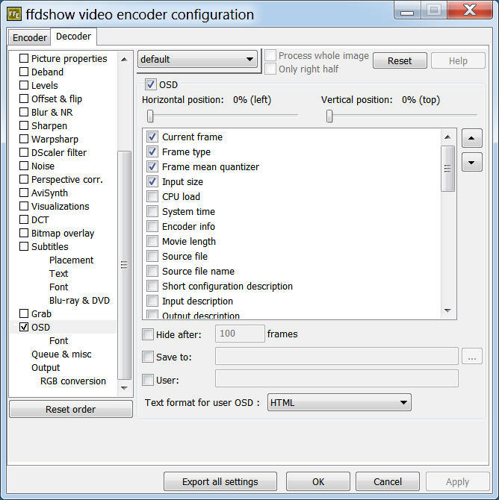This screenshot has width=499, height=500.
Task: Click the filter list scroll down arrow
Action: tap(125, 388)
